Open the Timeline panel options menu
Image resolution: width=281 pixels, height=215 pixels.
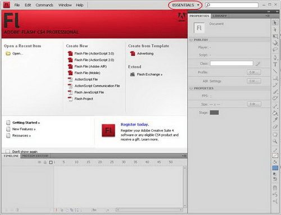click(x=184, y=155)
